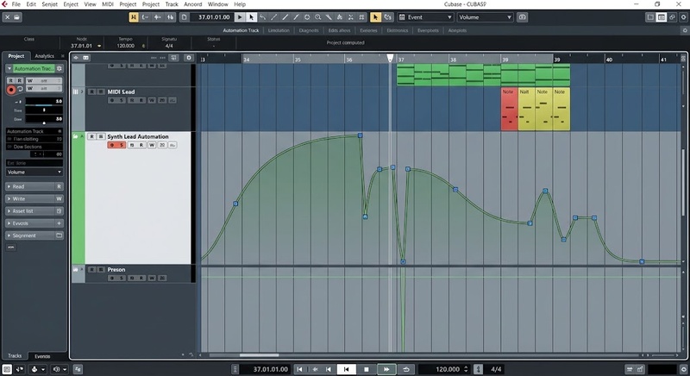Click the Stop transport button
The height and width of the screenshot is (376, 690).
(x=366, y=369)
